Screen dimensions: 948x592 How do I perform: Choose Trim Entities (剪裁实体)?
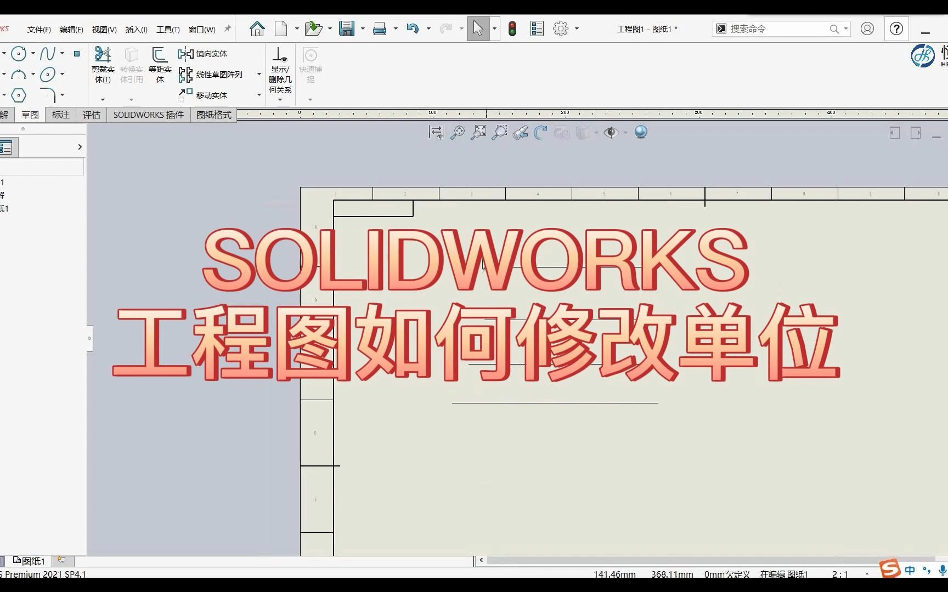point(103,65)
